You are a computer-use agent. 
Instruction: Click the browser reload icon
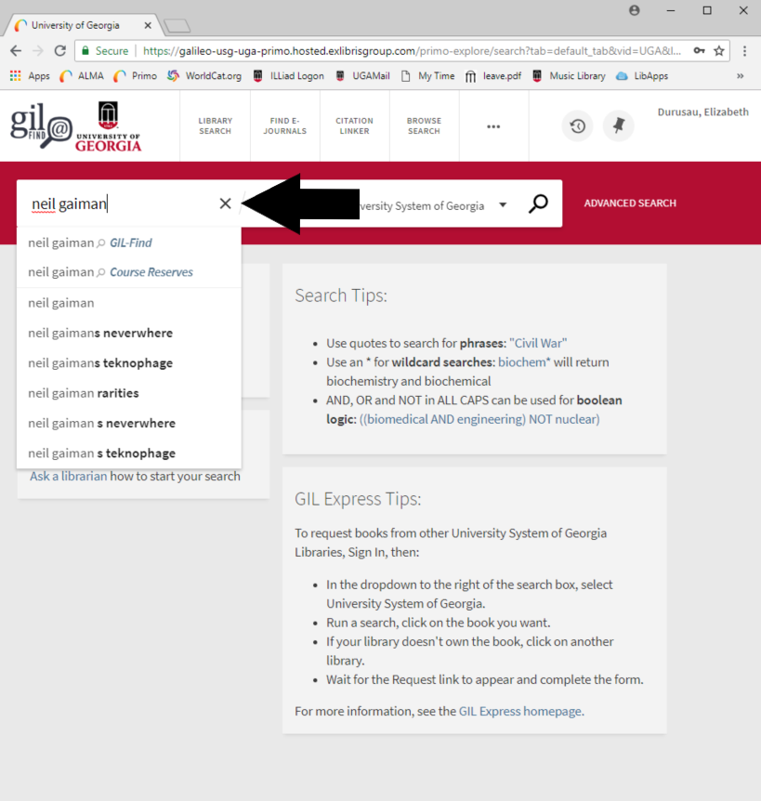[x=60, y=51]
